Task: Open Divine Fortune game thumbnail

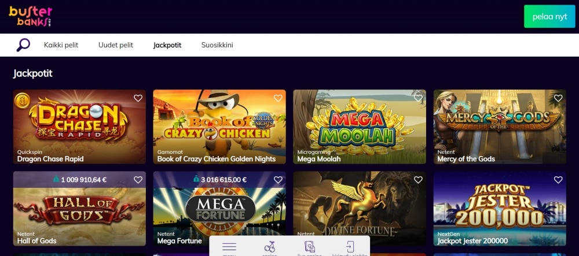Action: pyautogui.click(x=360, y=209)
